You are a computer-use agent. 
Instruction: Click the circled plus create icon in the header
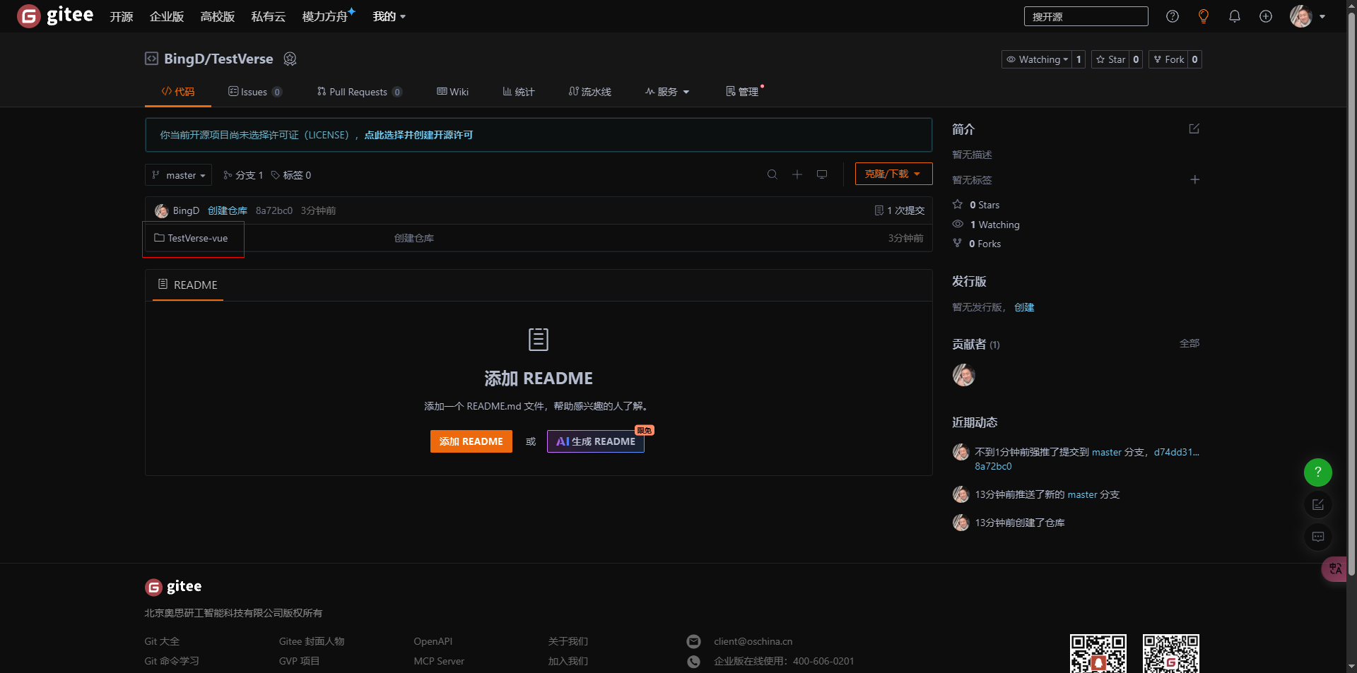pos(1266,16)
